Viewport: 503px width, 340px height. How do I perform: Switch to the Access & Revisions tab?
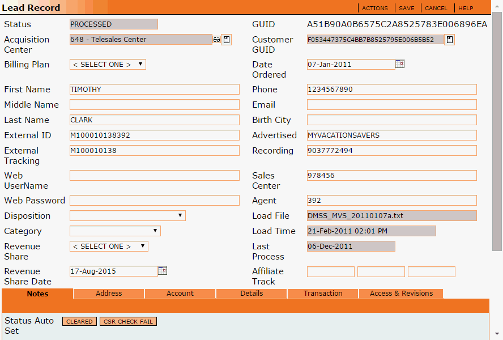(401, 294)
